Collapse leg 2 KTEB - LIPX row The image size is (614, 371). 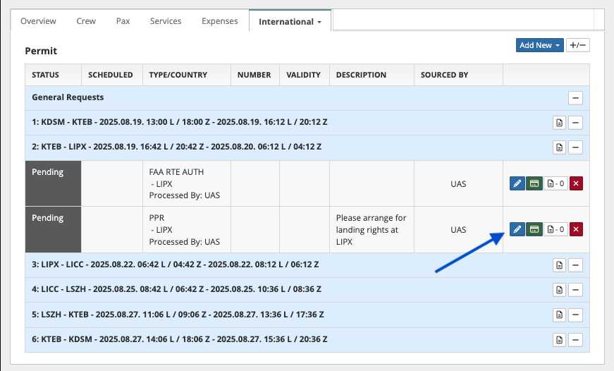tap(575, 147)
